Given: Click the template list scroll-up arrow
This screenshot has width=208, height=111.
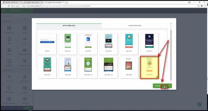Looking at the screenshot, I should coord(171,23).
